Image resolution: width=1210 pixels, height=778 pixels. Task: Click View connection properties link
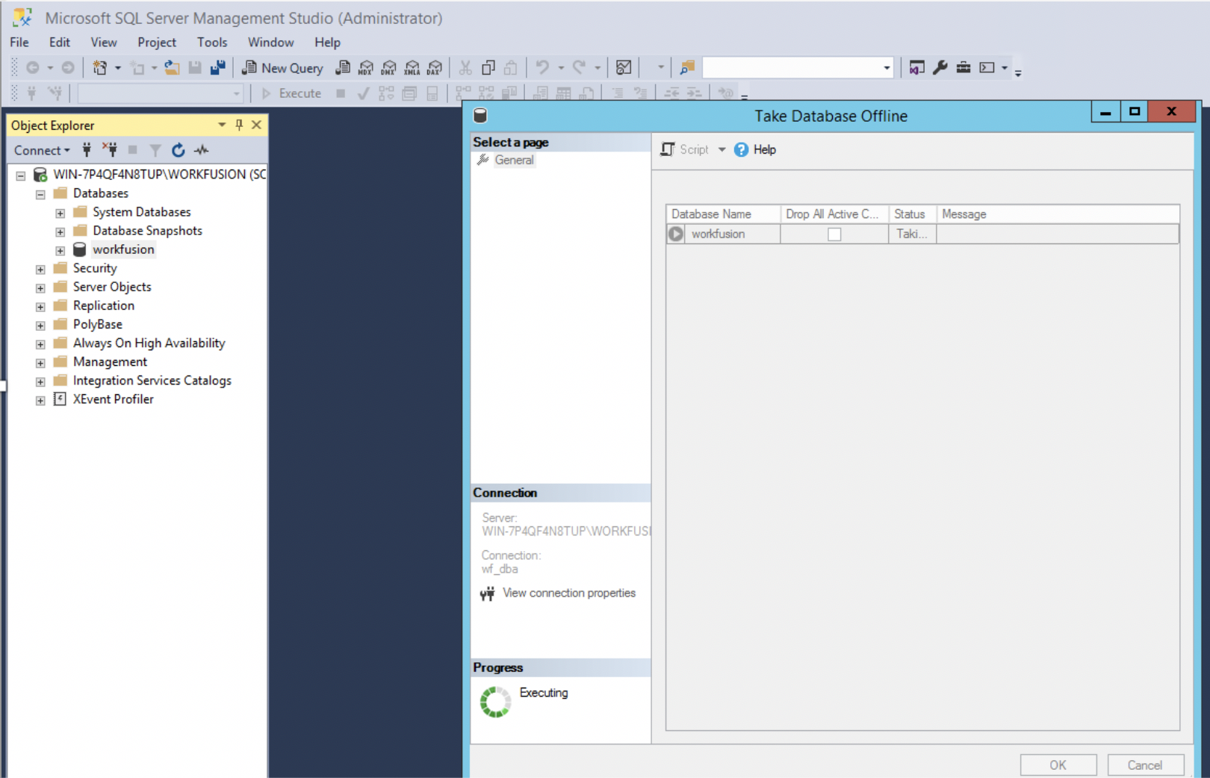pos(569,593)
